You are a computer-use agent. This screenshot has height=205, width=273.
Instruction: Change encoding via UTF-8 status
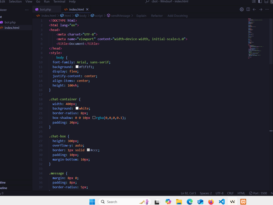pyautogui.click(x=219, y=193)
